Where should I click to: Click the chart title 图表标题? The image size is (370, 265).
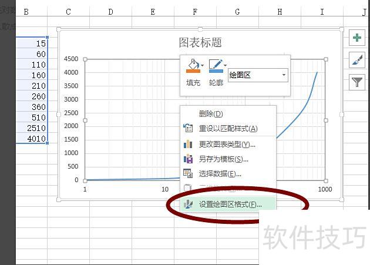(200, 43)
